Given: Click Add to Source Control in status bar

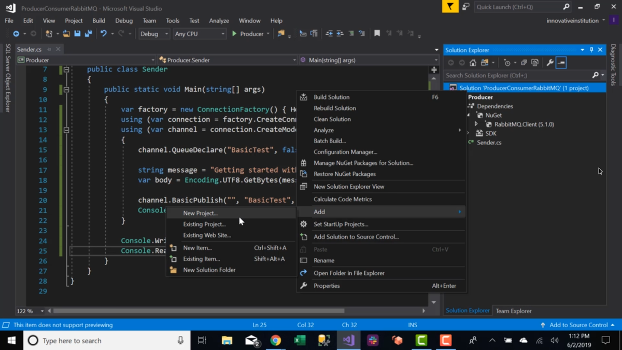Looking at the screenshot, I should point(578,325).
